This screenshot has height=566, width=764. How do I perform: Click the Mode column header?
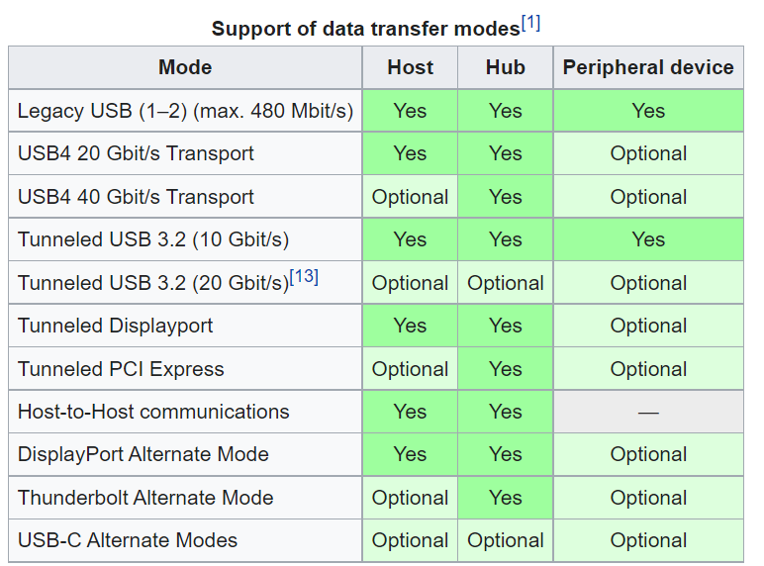[x=185, y=67]
